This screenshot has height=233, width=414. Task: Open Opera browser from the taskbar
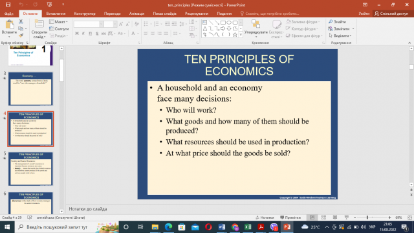[208, 227]
